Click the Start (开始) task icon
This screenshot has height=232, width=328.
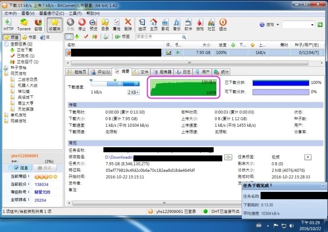pos(71,25)
